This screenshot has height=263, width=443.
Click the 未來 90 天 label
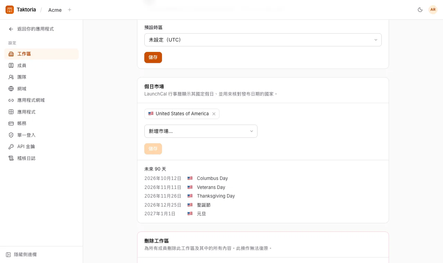[x=155, y=169]
